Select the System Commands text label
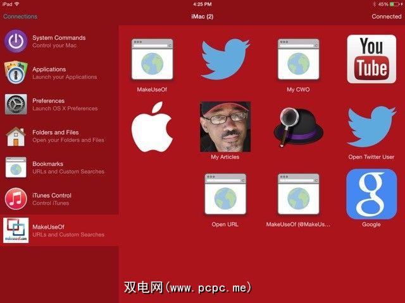This screenshot has width=405, height=303. [59, 38]
